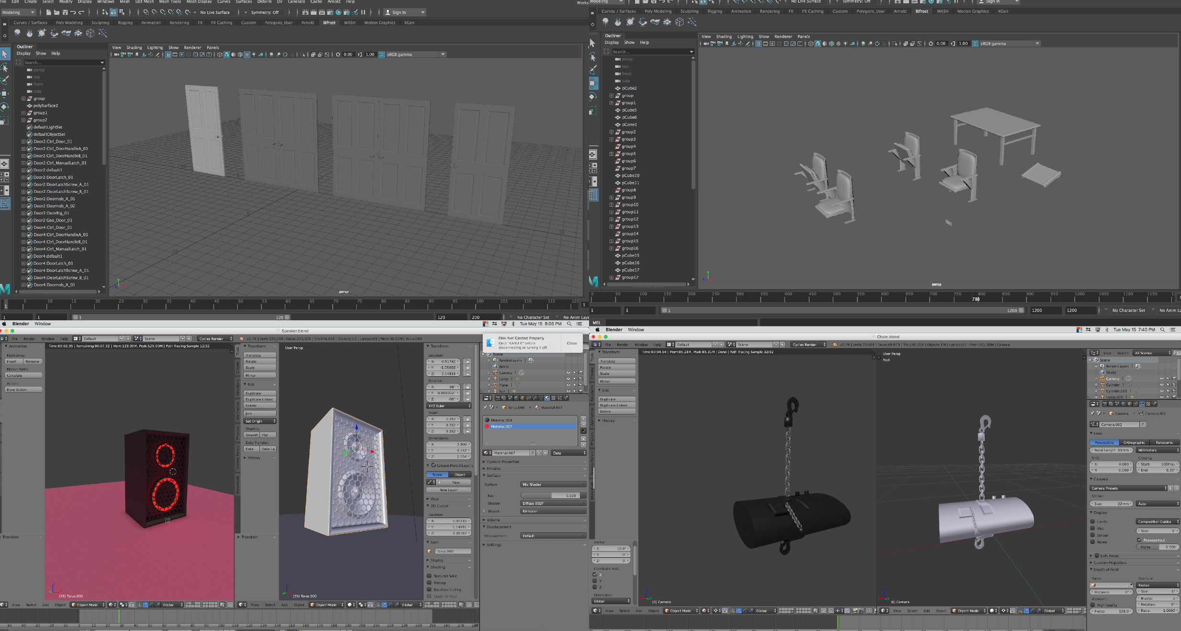The image size is (1181, 631).
Task: Open the Mix Shader surface dropdown in Speaker.blend
Action: 553,485
